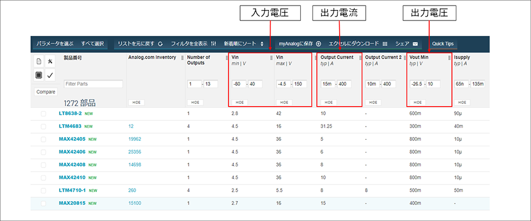Check the MAX42405 row checkbox
The width and height of the screenshot is (531, 221).
pos(43,139)
